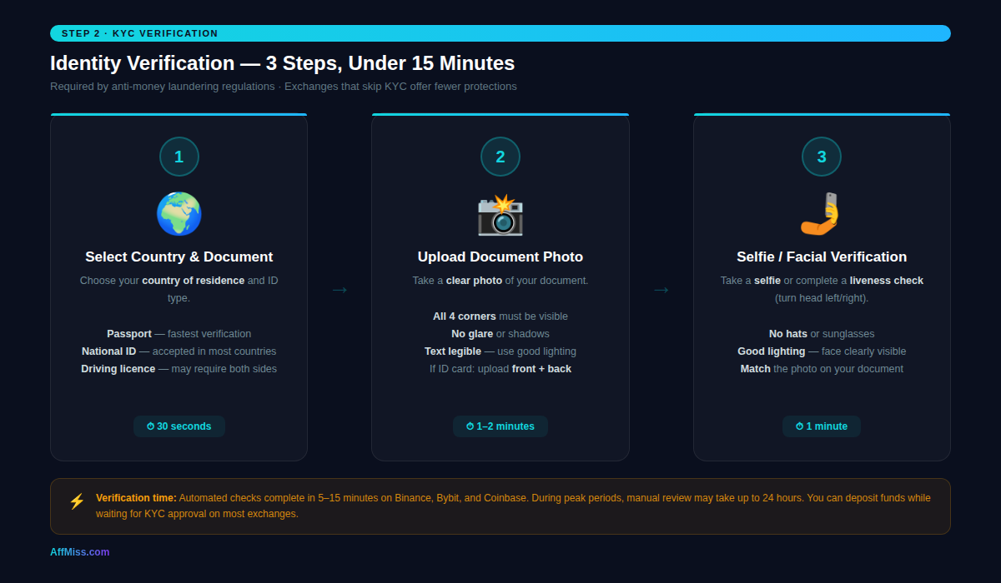1001x583 pixels.
Task: Click the Identity Verification page heading
Action: point(283,62)
